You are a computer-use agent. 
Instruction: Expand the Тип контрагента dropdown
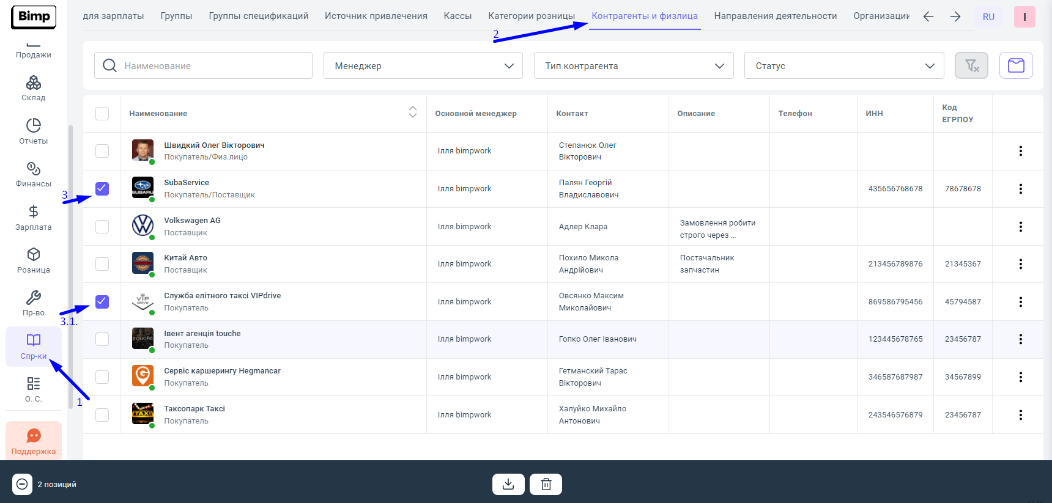pyautogui.click(x=633, y=65)
